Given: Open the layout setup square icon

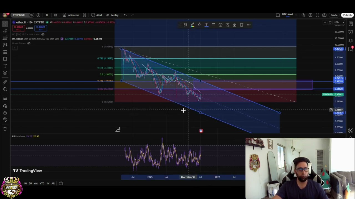Looking at the screenshot, I should tap(278, 15).
